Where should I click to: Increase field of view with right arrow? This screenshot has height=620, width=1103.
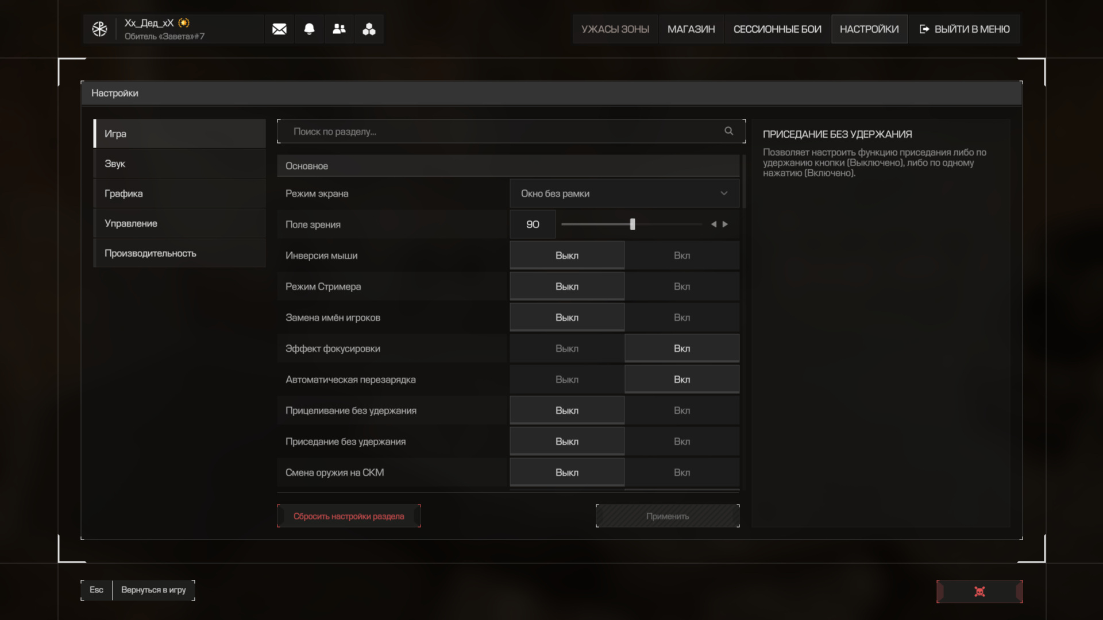tap(726, 224)
